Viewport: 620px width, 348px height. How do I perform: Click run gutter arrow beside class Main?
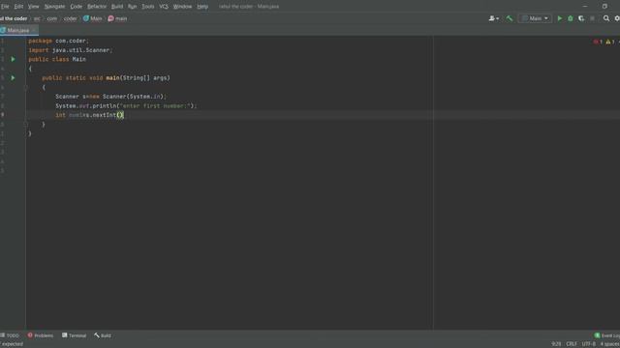(13, 59)
